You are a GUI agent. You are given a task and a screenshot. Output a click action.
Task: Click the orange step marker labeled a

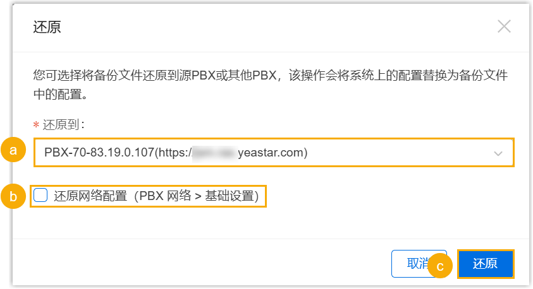pos(13,150)
